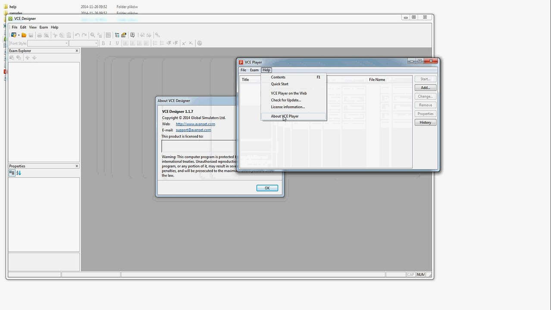The width and height of the screenshot is (551, 310).
Task: Open File menu in VCE Player
Action: pyautogui.click(x=243, y=70)
